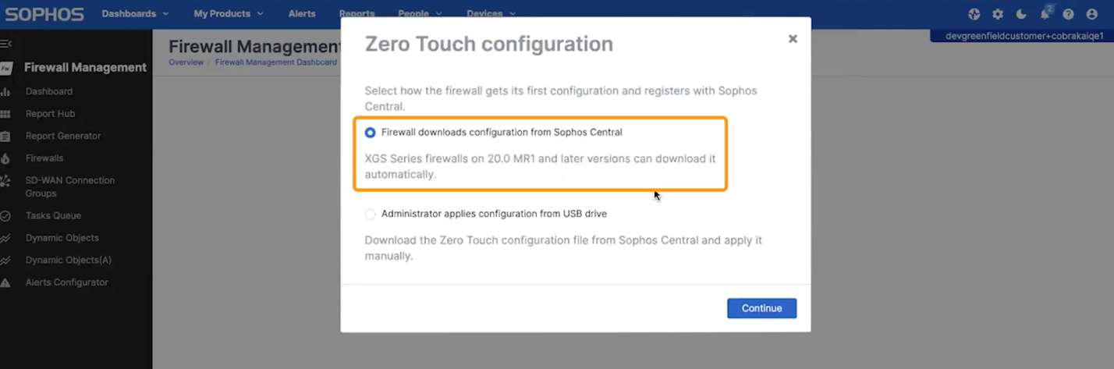Expand the Dashboards dropdown menu
This screenshot has width=1114, height=369.
pyautogui.click(x=135, y=14)
